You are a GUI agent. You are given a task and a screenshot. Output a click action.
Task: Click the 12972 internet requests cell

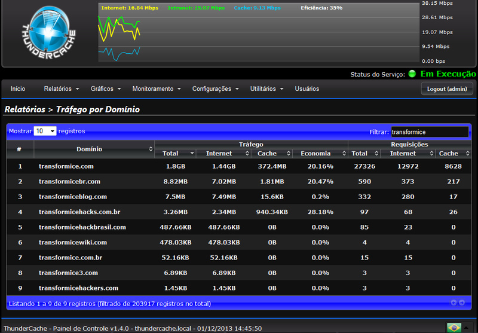(x=408, y=166)
